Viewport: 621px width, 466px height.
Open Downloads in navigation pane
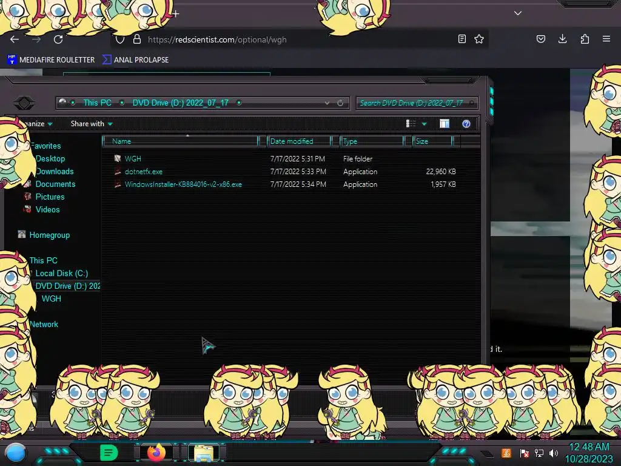click(x=54, y=171)
